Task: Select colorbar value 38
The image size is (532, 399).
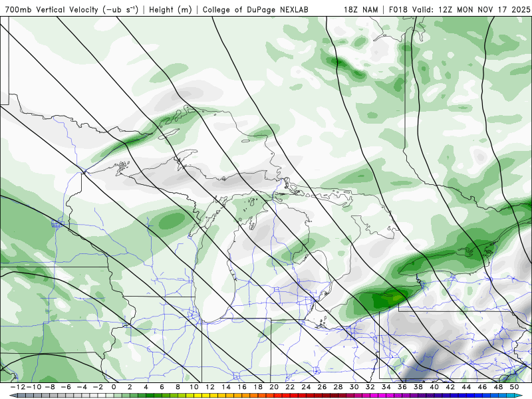Action: tap(418, 387)
